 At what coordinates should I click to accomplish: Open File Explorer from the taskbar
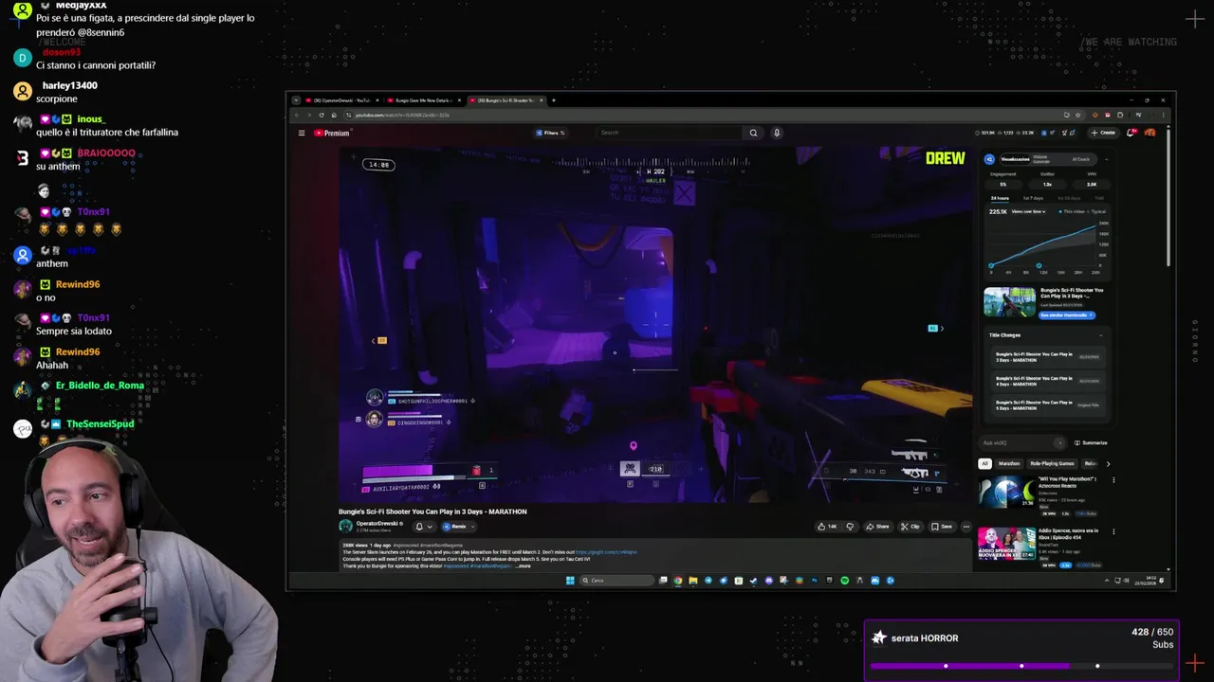point(693,581)
